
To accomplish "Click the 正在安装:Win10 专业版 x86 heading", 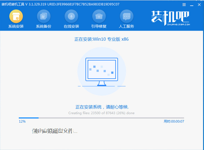I will pyautogui.click(x=102, y=39).
